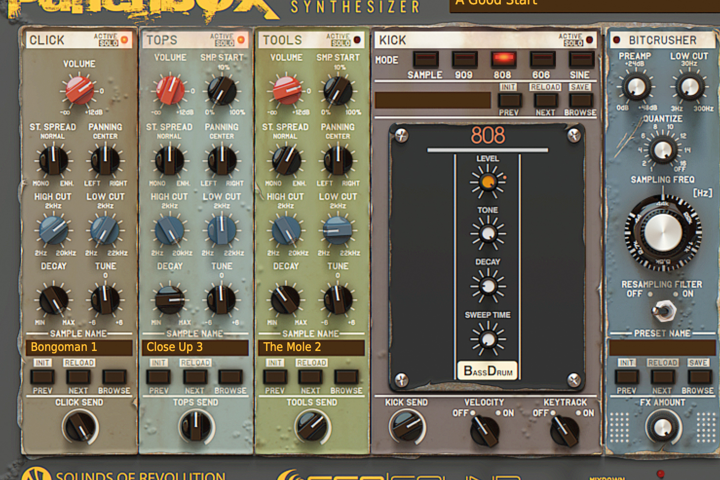Screen dimensions: 720x480
Task: Click the Close Up 3 sample name field
Action: [x=195, y=348]
